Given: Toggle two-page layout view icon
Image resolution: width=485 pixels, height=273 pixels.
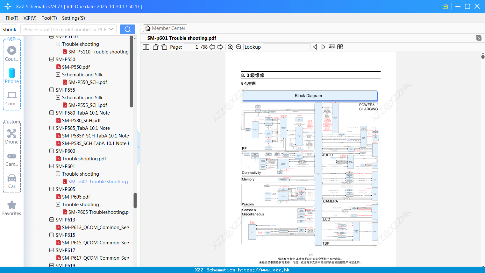Looking at the screenshot, I should pyautogui.click(x=146, y=47).
